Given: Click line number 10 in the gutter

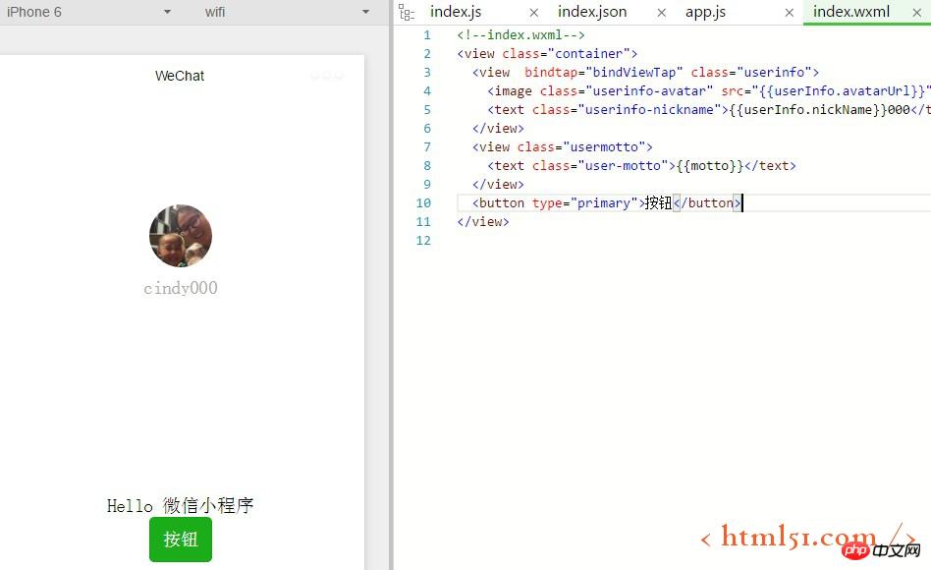Looking at the screenshot, I should tap(423, 202).
